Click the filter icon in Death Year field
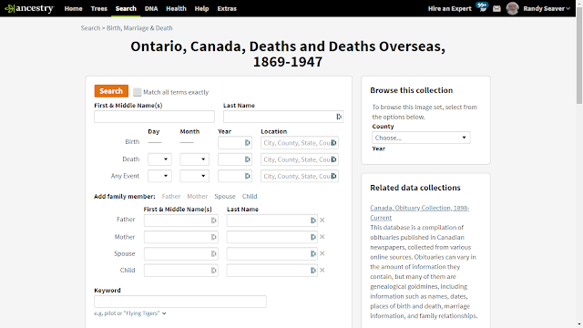583x328 pixels. [247, 159]
